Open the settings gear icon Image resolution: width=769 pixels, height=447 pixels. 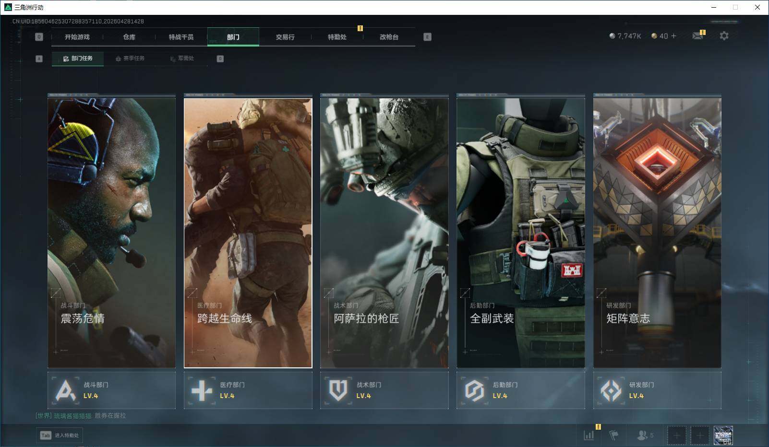click(724, 36)
